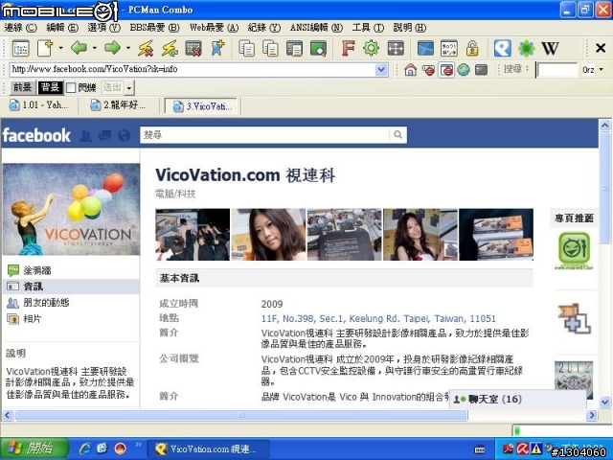Open the Web最愛 (A) menu
The height and width of the screenshot is (460, 613).
(x=214, y=28)
